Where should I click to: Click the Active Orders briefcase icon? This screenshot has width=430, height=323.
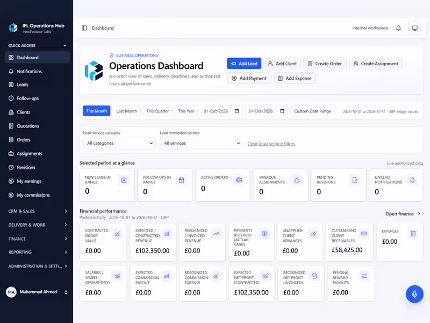pyautogui.click(x=239, y=180)
